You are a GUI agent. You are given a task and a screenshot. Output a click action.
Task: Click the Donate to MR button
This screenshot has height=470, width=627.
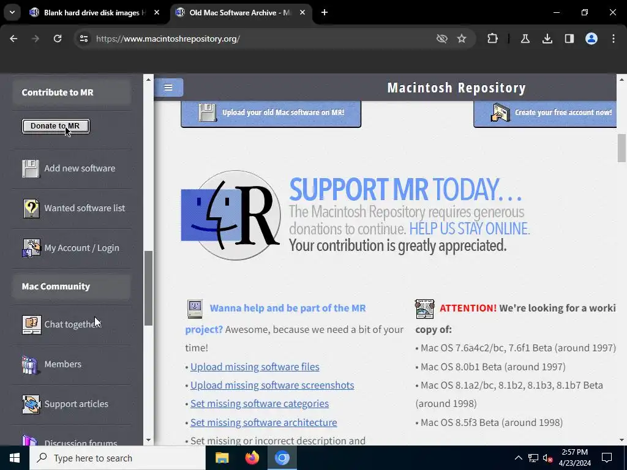pyautogui.click(x=56, y=126)
